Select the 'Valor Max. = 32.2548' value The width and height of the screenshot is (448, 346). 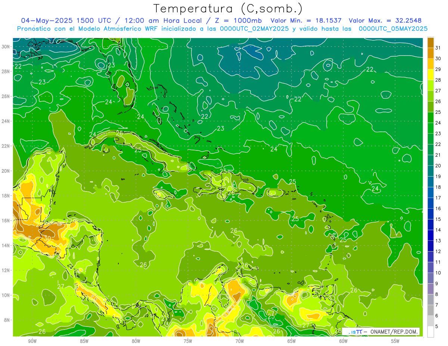click(385, 21)
